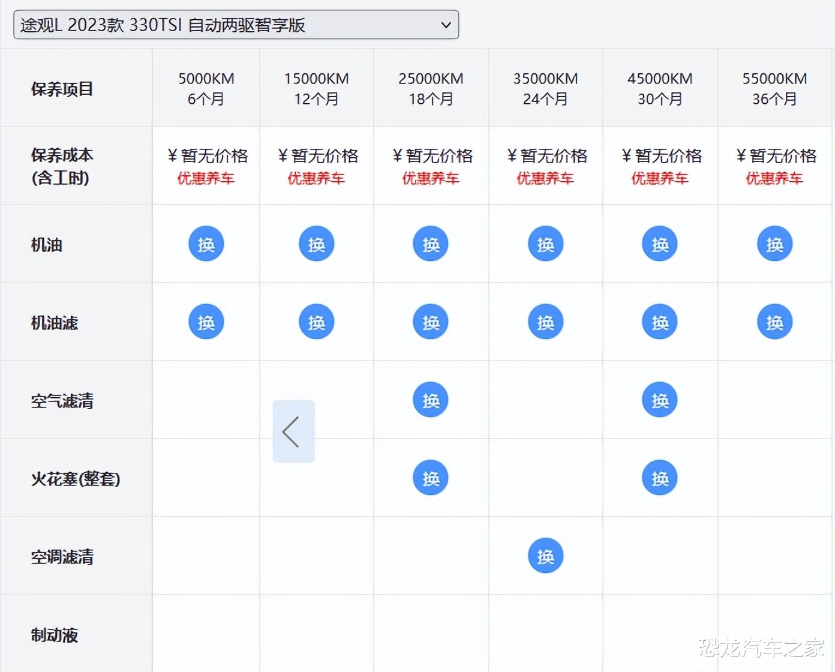
Task: Click 机油 换 icon under 25000KM
Action: click(431, 244)
